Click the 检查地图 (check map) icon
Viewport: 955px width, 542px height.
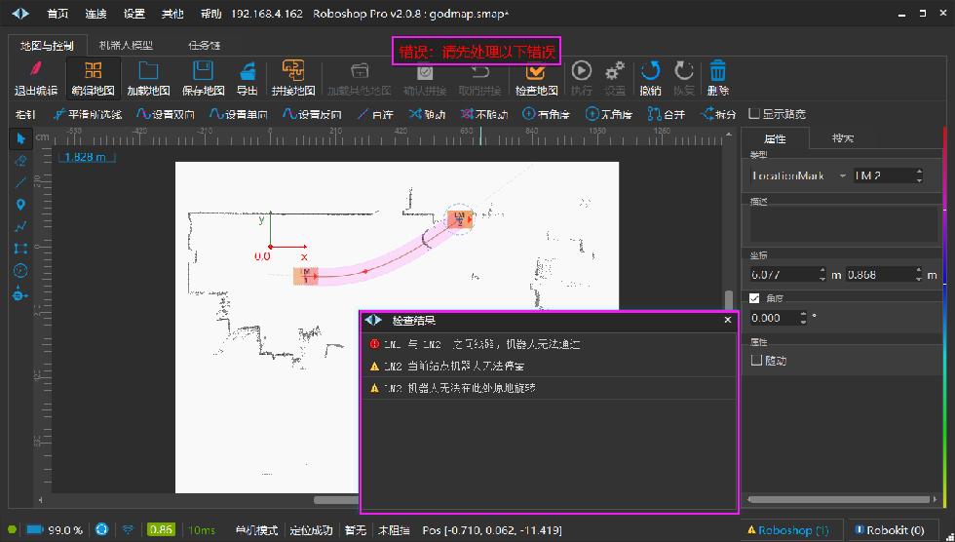[536, 70]
